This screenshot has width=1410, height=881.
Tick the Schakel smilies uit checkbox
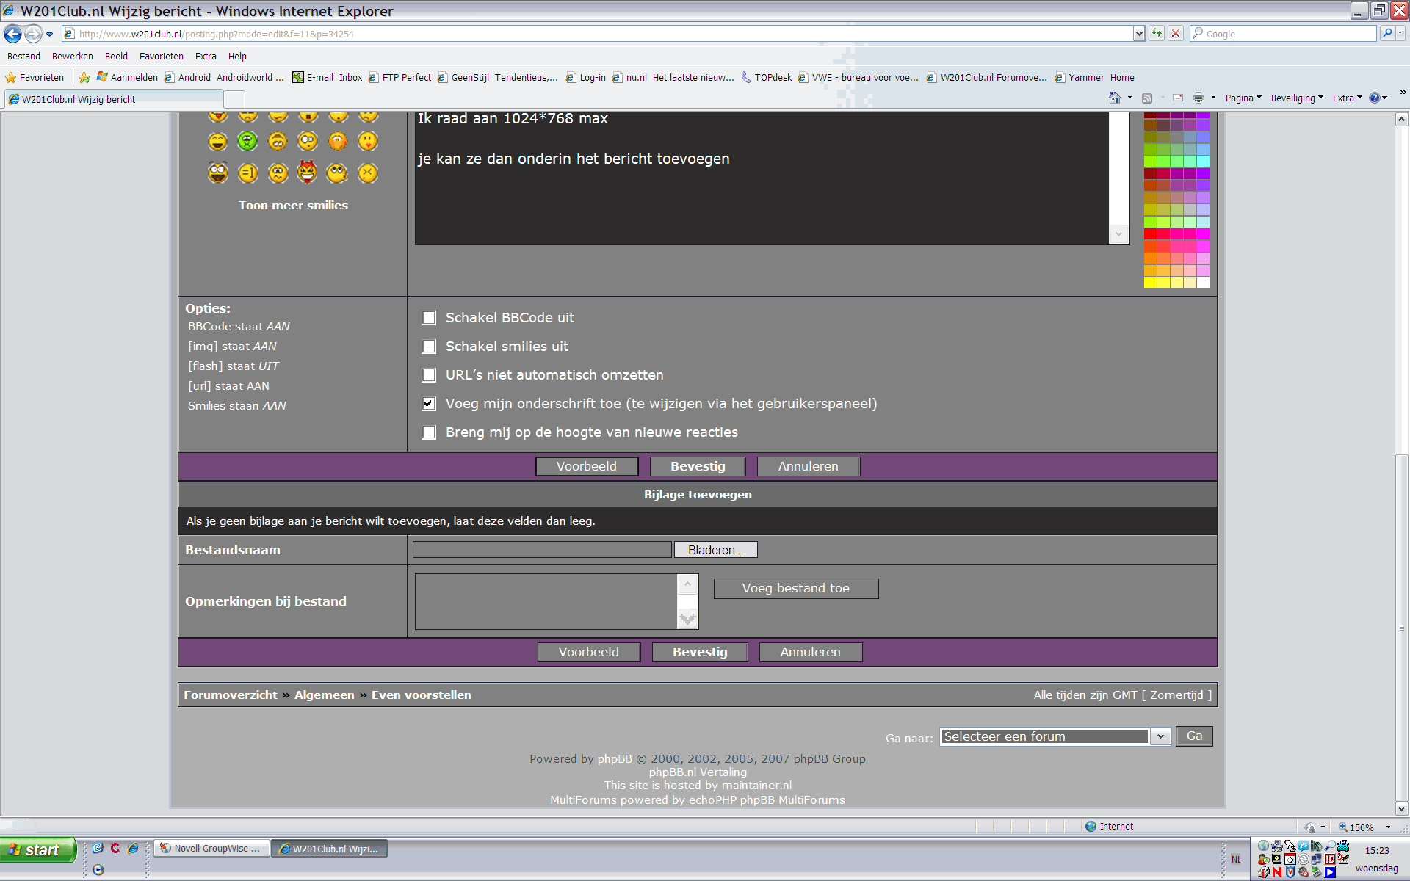[x=430, y=347]
